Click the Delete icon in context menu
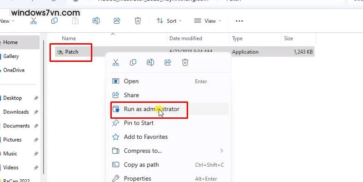 pyautogui.click(x=185, y=63)
